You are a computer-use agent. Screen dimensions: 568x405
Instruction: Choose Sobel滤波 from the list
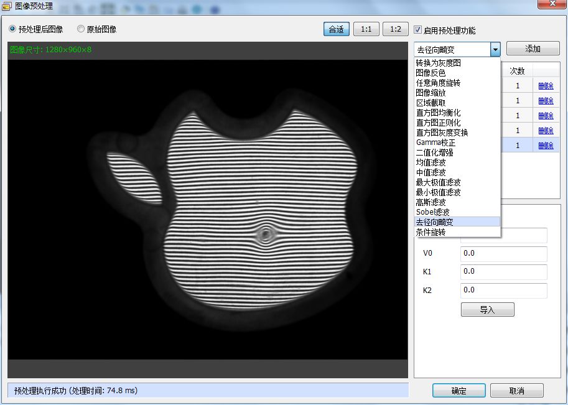[x=457, y=212]
